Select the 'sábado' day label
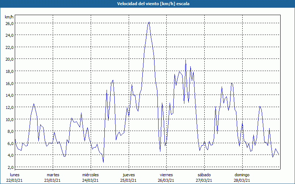The width and height of the screenshot is (295, 184). pos(204,175)
